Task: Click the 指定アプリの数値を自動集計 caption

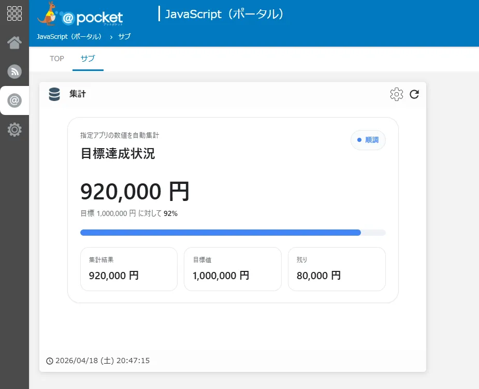Action: [x=120, y=135]
